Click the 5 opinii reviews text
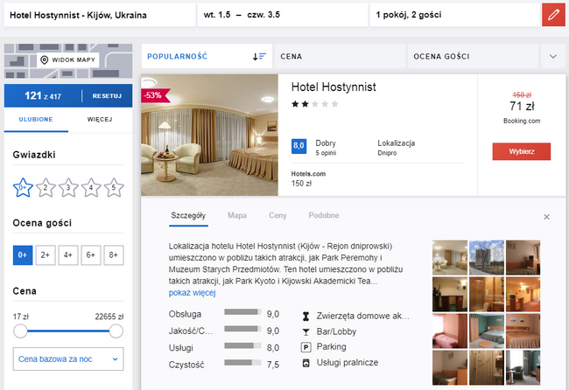This screenshot has height=390, width=569. tap(326, 153)
